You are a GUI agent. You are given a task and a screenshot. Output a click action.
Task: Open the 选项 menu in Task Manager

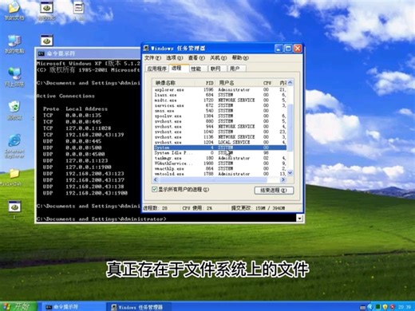point(175,57)
